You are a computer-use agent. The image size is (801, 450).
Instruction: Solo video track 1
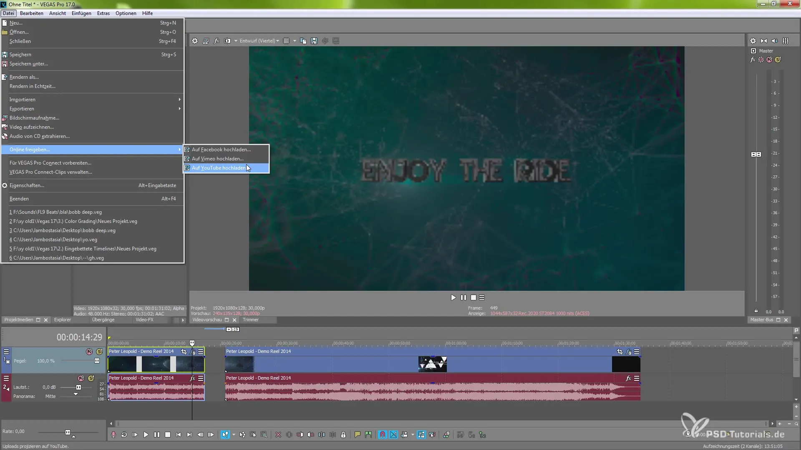pyautogui.click(x=99, y=352)
